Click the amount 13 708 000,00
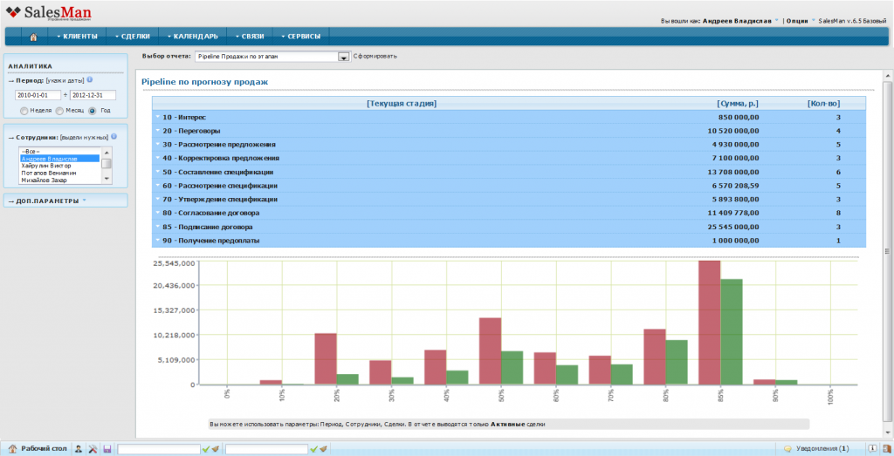Viewport: 894px width, 456px height. click(x=733, y=172)
